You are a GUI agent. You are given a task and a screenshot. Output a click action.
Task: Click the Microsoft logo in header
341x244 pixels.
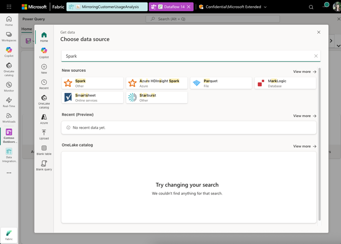coord(34,7)
